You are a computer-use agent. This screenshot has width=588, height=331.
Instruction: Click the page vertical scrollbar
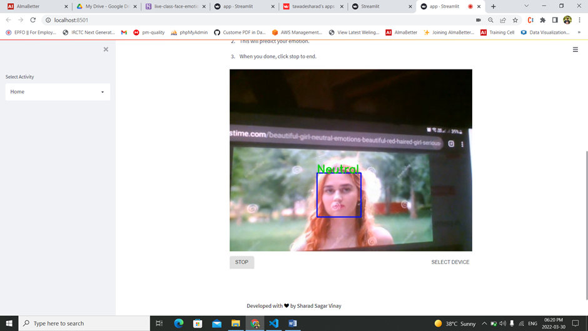(585, 225)
